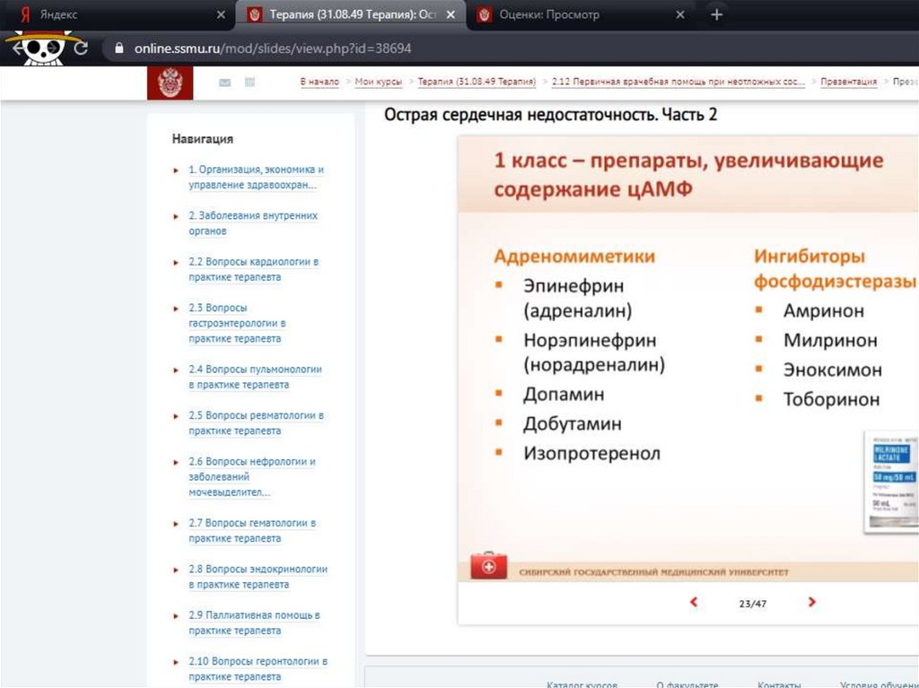Click the red first-aid kit icon
The width and height of the screenshot is (919, 688).
click(488, 565)
